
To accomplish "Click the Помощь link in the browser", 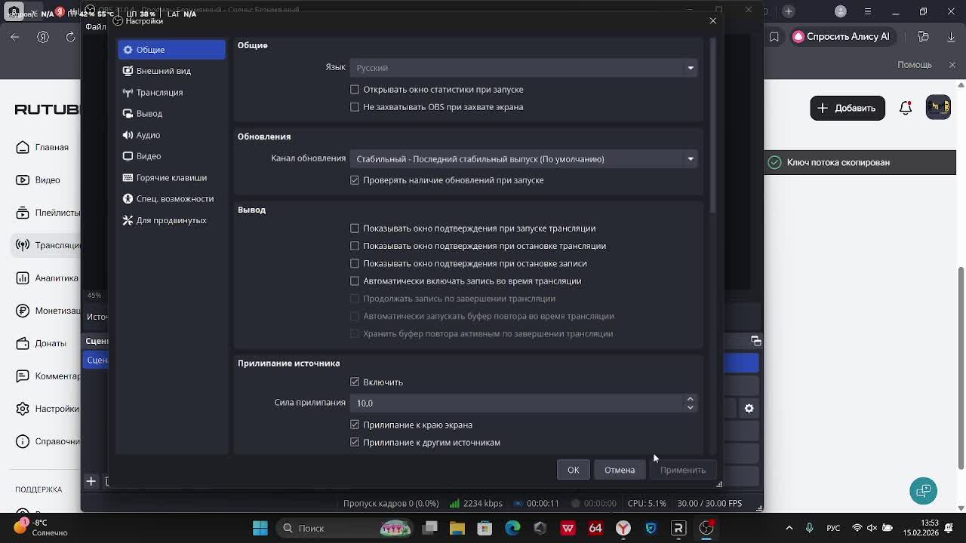I will 915,65.
